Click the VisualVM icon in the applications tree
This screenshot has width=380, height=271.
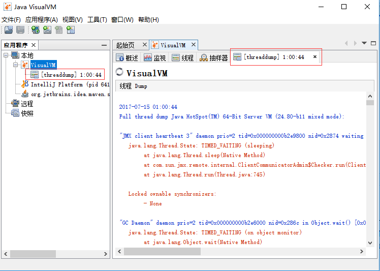tap(25, 65)
